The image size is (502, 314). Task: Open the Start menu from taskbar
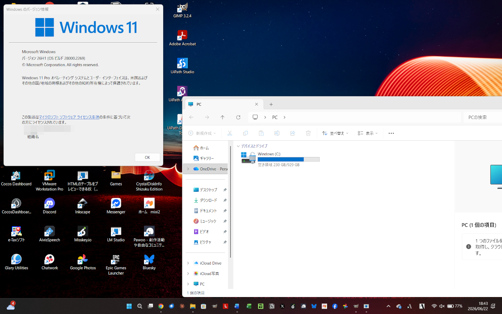[x=129, y=306]
